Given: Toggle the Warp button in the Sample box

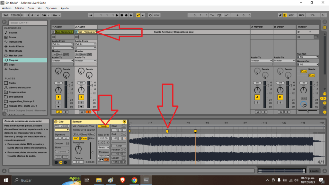Looking at the screenshot, I should (x=103, y=126).
